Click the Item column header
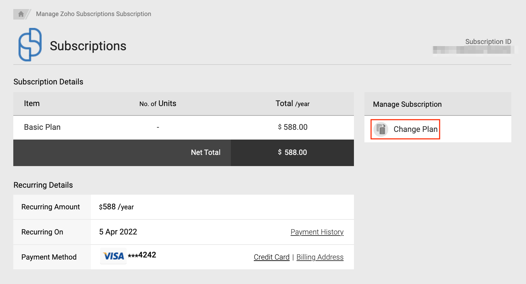 [32, 104]
